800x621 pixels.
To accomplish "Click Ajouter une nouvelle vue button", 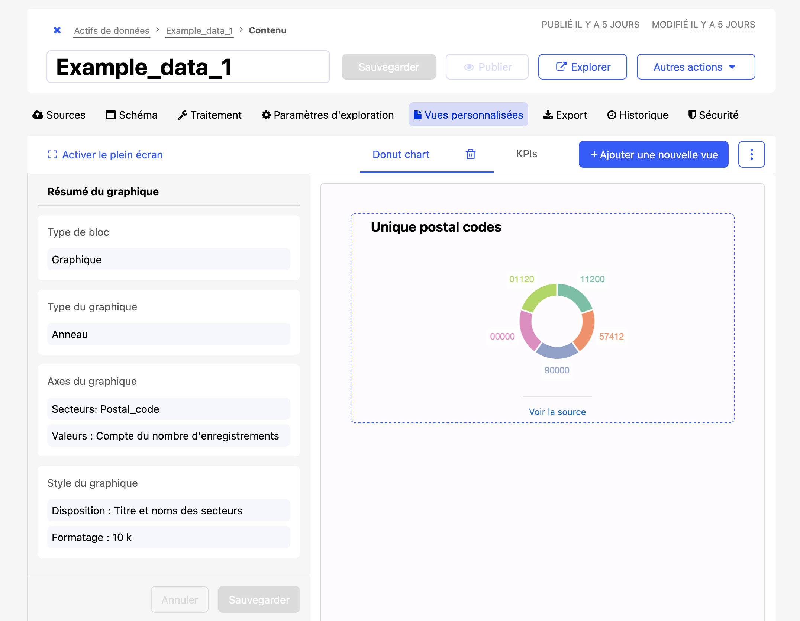I will click(654, 155).
